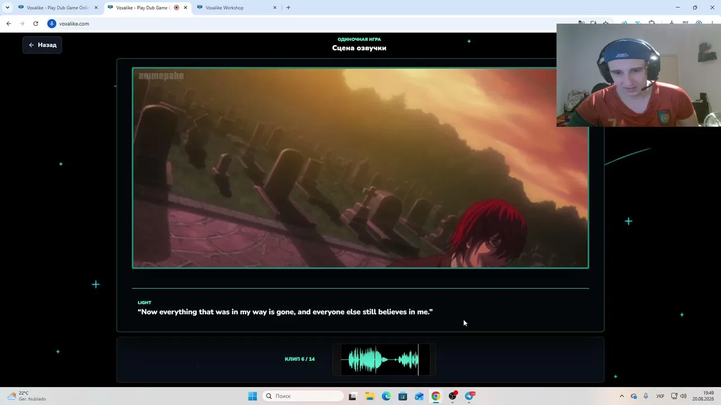The height and width of the screenshot is (405, 721).
Task: Expand the tab search dropdown
Action: [7, 8]
